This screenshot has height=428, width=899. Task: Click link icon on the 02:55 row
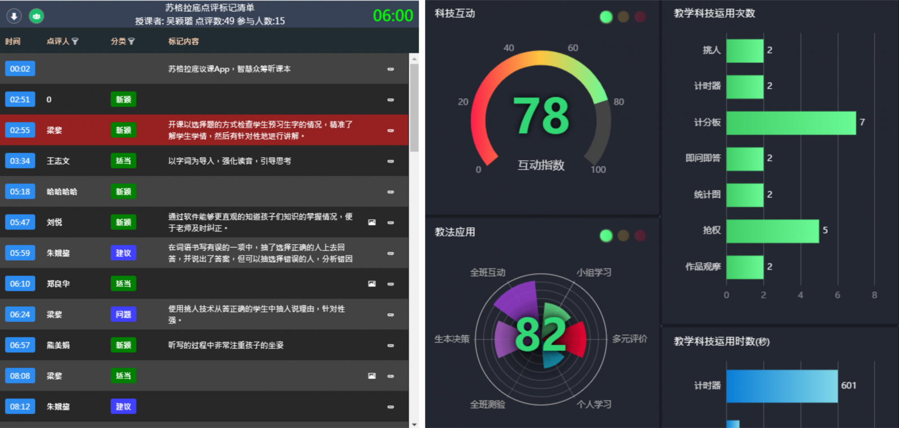(391, 130)
